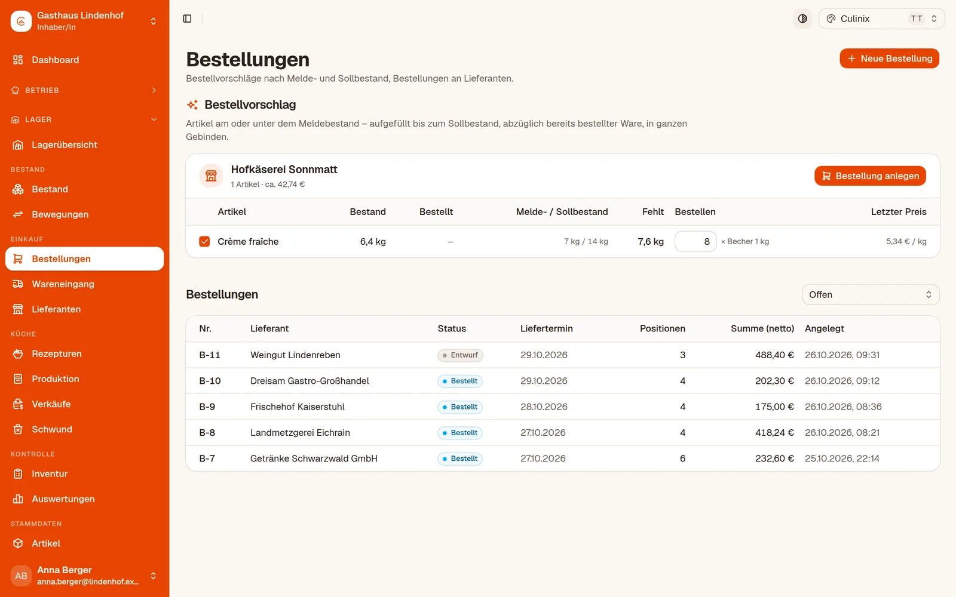The image size is (956, 597).
Task: Click the Bewegungen arrows icon
Action: coord(18,214)
